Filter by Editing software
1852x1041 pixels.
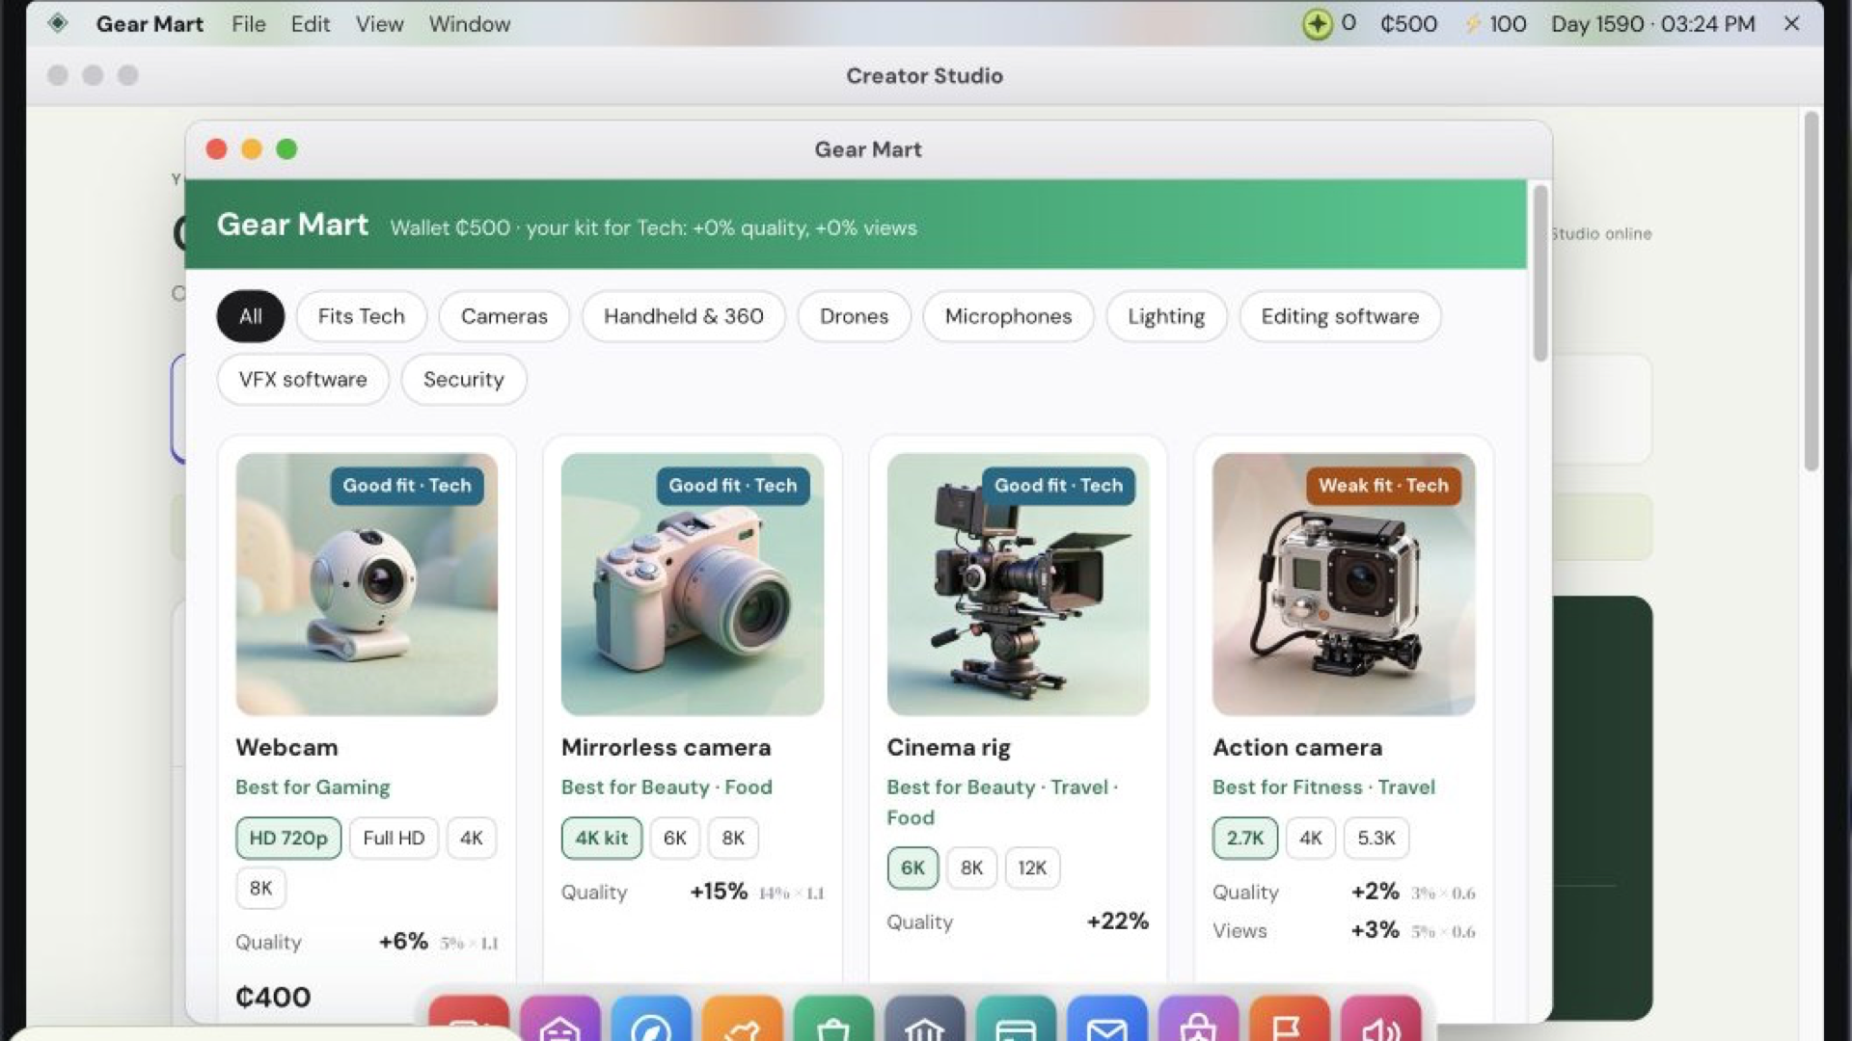[1340, 316]
